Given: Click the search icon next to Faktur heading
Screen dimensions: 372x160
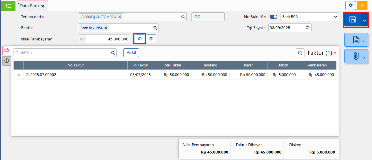Looking at the screenshot, I should [x=300, y=53].
